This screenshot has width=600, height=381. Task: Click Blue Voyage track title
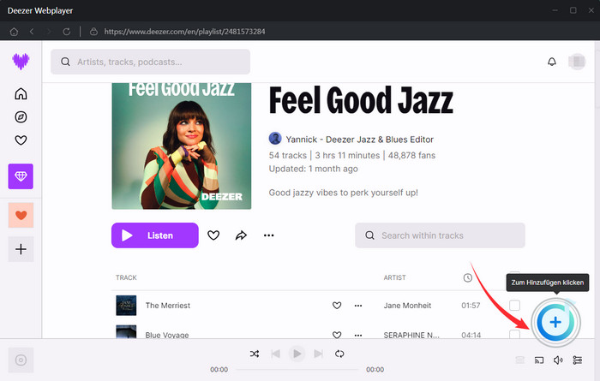click(167, 335)
